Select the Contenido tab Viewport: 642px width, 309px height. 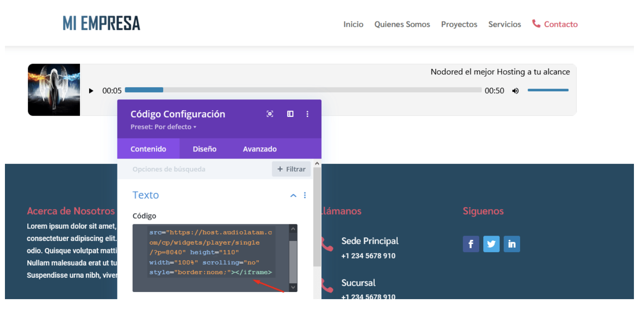coord(148,149)
